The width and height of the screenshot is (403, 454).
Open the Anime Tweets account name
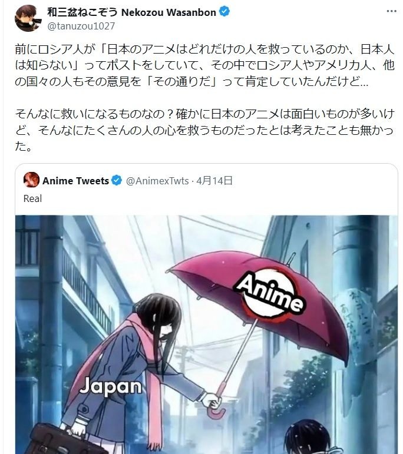pyautogui.click(x=75, y=181)
